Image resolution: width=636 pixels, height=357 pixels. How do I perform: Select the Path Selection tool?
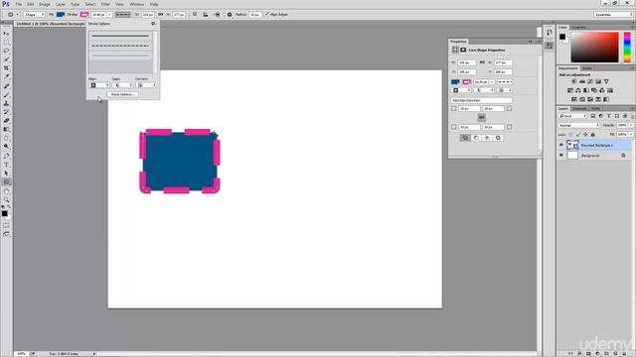6,174
